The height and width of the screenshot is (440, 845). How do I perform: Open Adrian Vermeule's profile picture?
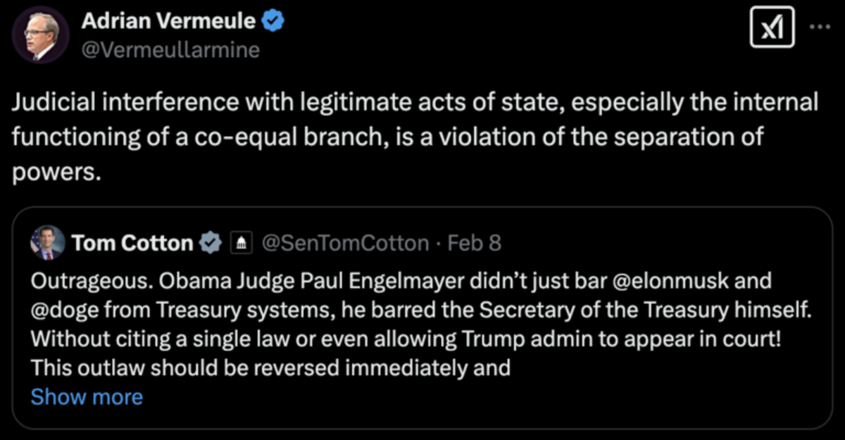42,35
